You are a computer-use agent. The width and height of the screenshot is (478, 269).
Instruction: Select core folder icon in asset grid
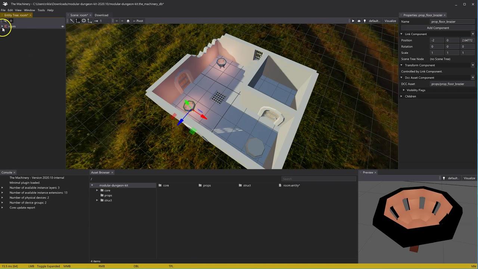(x=160, y=185)
